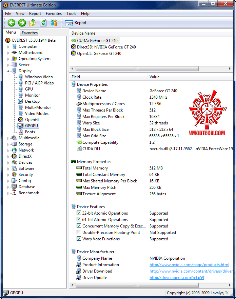Expand the Config tree node
This screenshot has height=299, width=236.
tap(8, 181)
